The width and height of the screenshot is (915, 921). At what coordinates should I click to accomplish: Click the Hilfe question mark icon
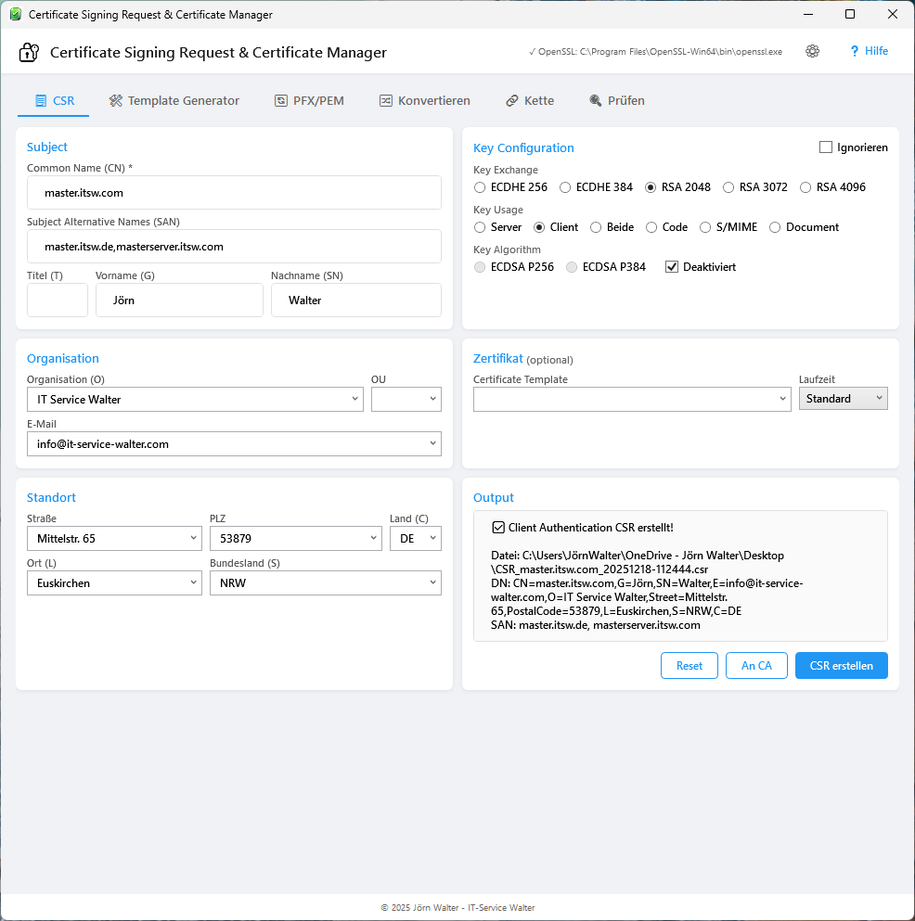pos(853,51)
